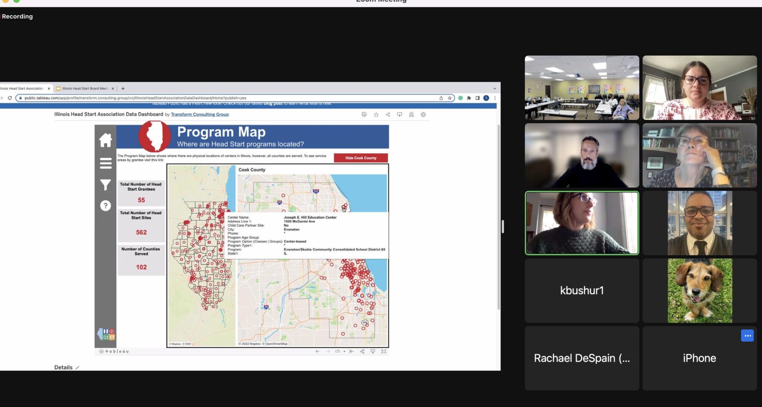This screenshot has height=407, width=762.
Task: Open the question mark help icon
Action: tap(105, 206)
